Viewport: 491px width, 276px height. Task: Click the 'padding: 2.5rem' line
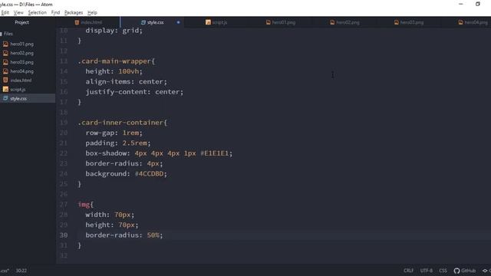click(118, 143)
